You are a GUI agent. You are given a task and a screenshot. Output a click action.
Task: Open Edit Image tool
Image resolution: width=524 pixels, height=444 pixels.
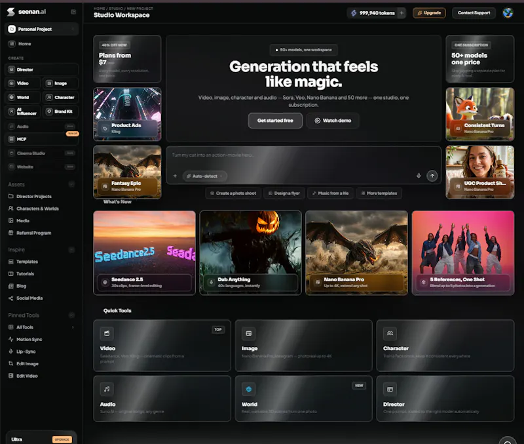[24, 364]
